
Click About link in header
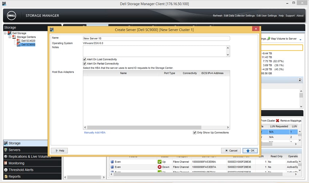[300, 16]
